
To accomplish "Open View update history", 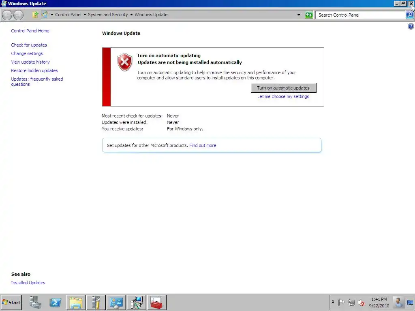I will coord(30,62).
